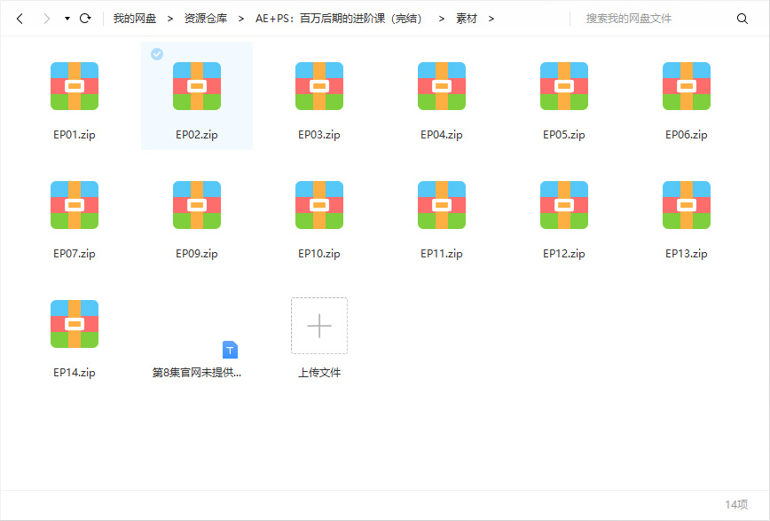Click the EP04.zip file name

pyautogui.click(x=442, y=135)
